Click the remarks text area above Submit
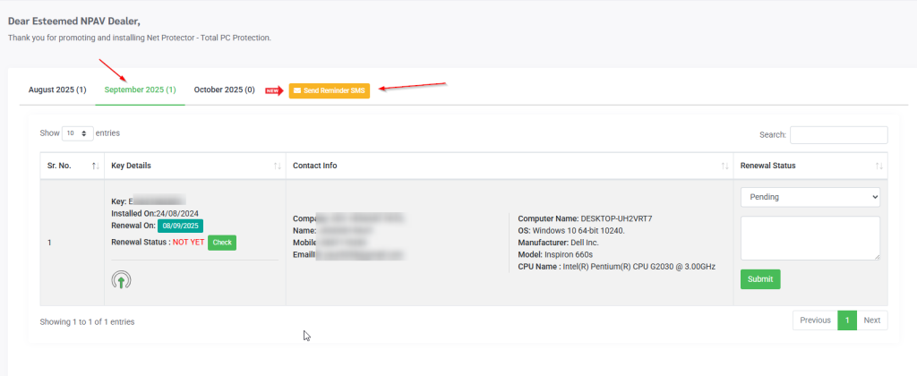The image size is (917, 376). coord(810,238)
